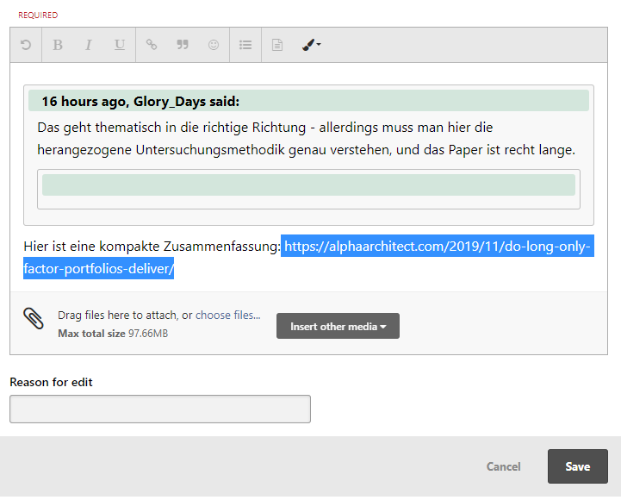Focus the Reason for edit field
The height and width of the screenshot is (500, 621).
pos(159,409)
